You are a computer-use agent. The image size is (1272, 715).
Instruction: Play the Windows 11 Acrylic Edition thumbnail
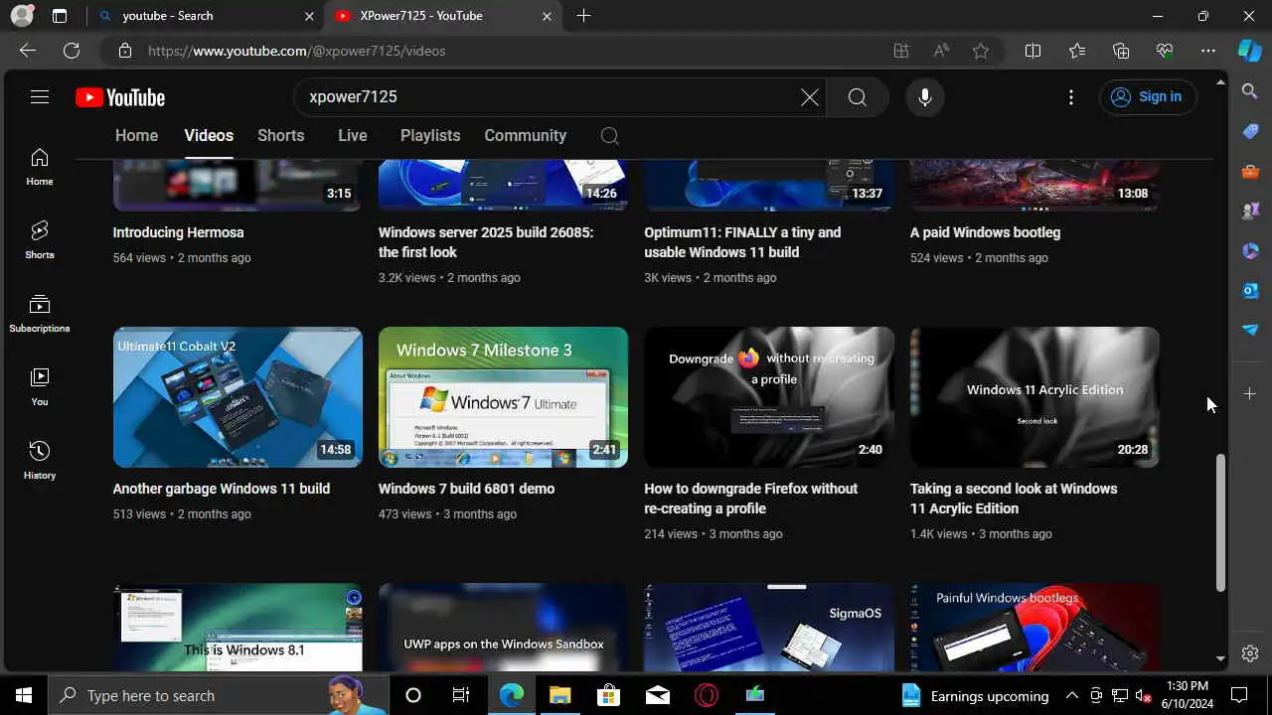coord(1034,397)
